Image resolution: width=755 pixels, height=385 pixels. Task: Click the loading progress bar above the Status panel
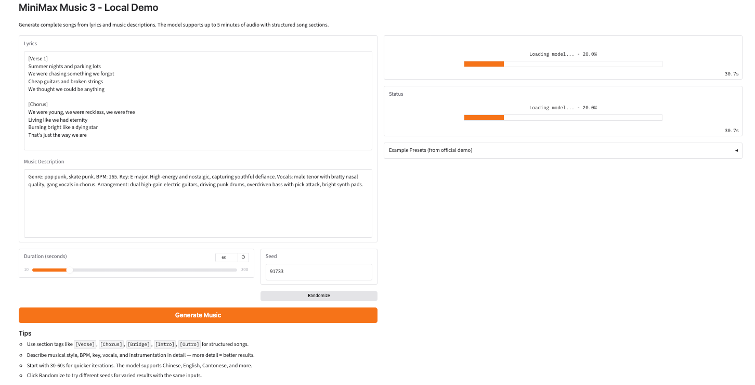click(x=563, y=64)
